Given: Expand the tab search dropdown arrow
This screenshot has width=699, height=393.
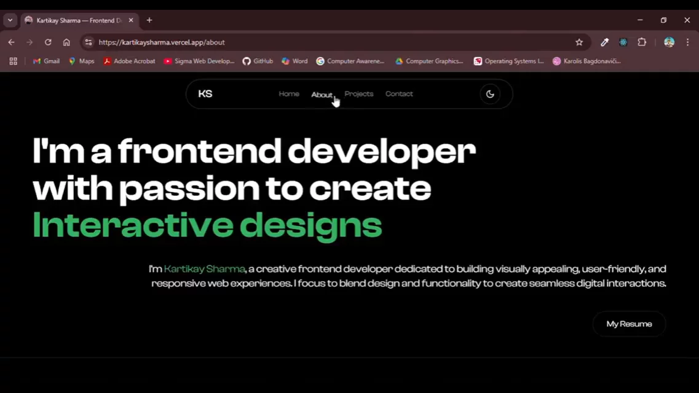Looking at the screenshot, I should (10, 20).
